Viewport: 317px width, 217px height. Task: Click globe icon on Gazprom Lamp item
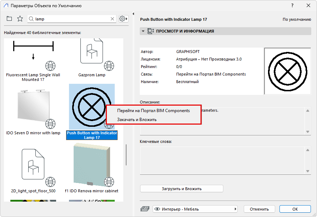click(109, 66)
